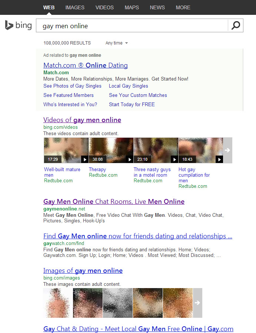
Task: Play the 23:10 video
Action: pos(156,150)
